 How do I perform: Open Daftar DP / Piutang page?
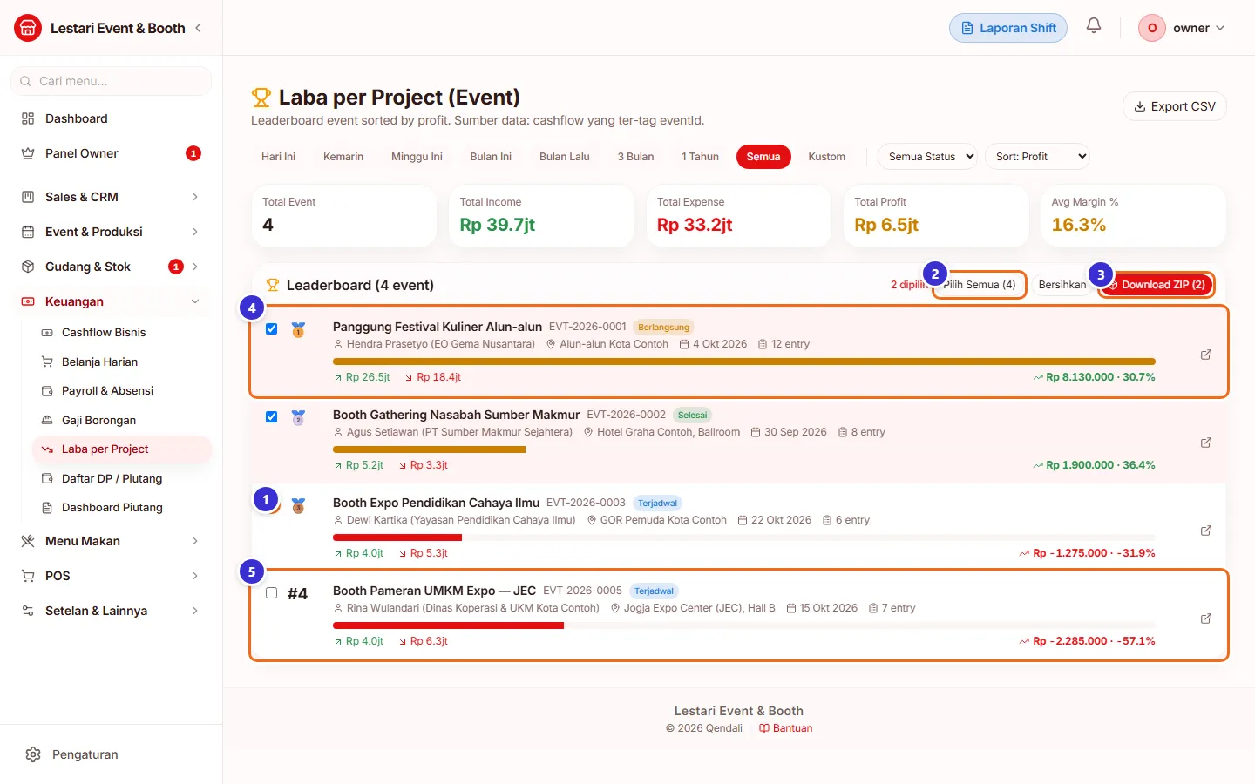pos(122,478)
